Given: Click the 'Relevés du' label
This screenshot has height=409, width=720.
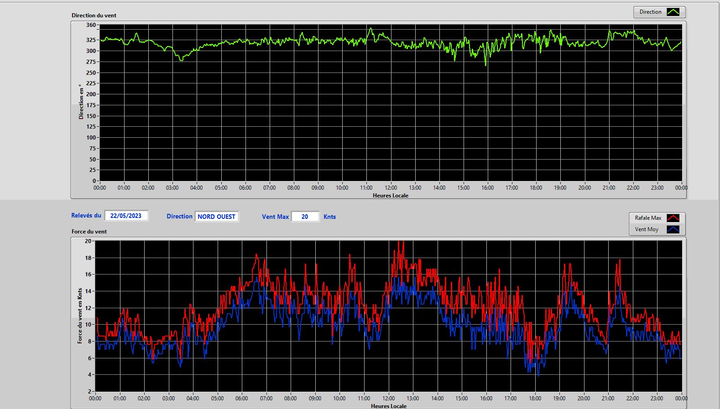Looking at the screenshot, I should coord(86,215).
